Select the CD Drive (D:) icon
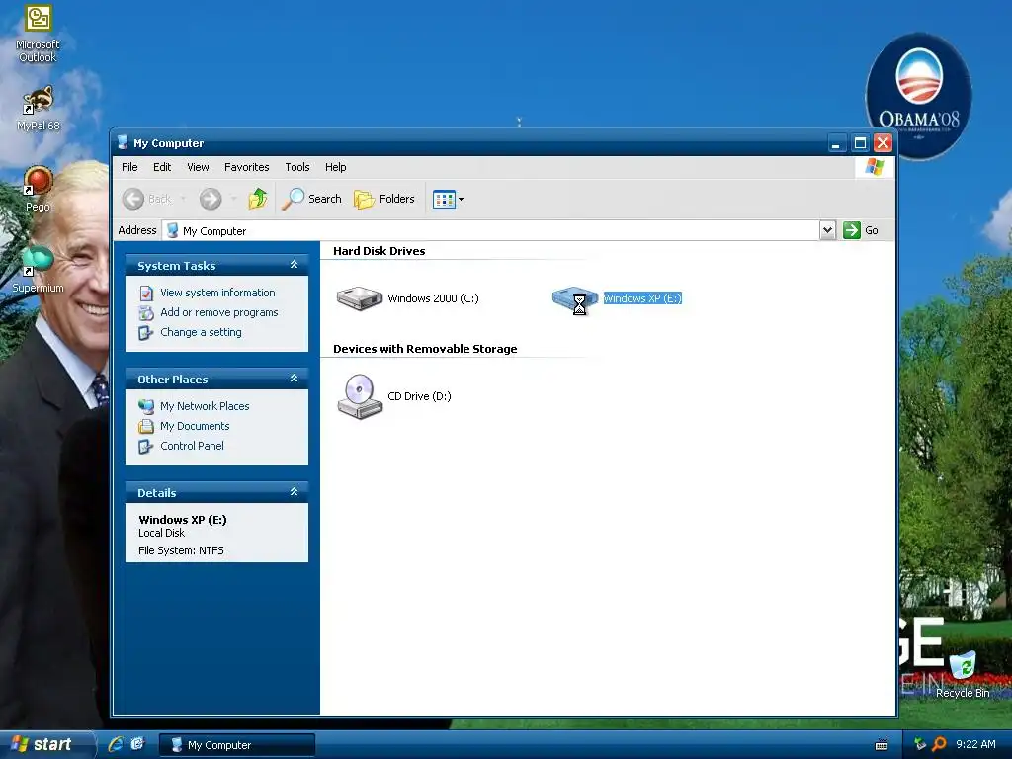Viewport: 1012px width, 759px height. [x=360, y=396]
